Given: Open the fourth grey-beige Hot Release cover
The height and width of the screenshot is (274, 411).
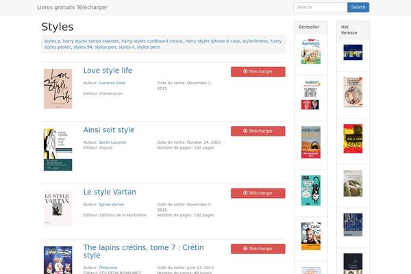Looking at the screenshot, I should [353, 184].
